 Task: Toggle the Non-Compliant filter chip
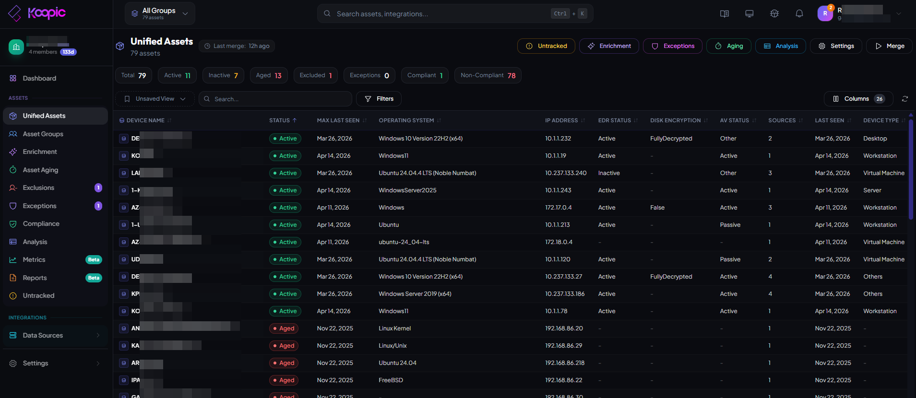point(488,75)
